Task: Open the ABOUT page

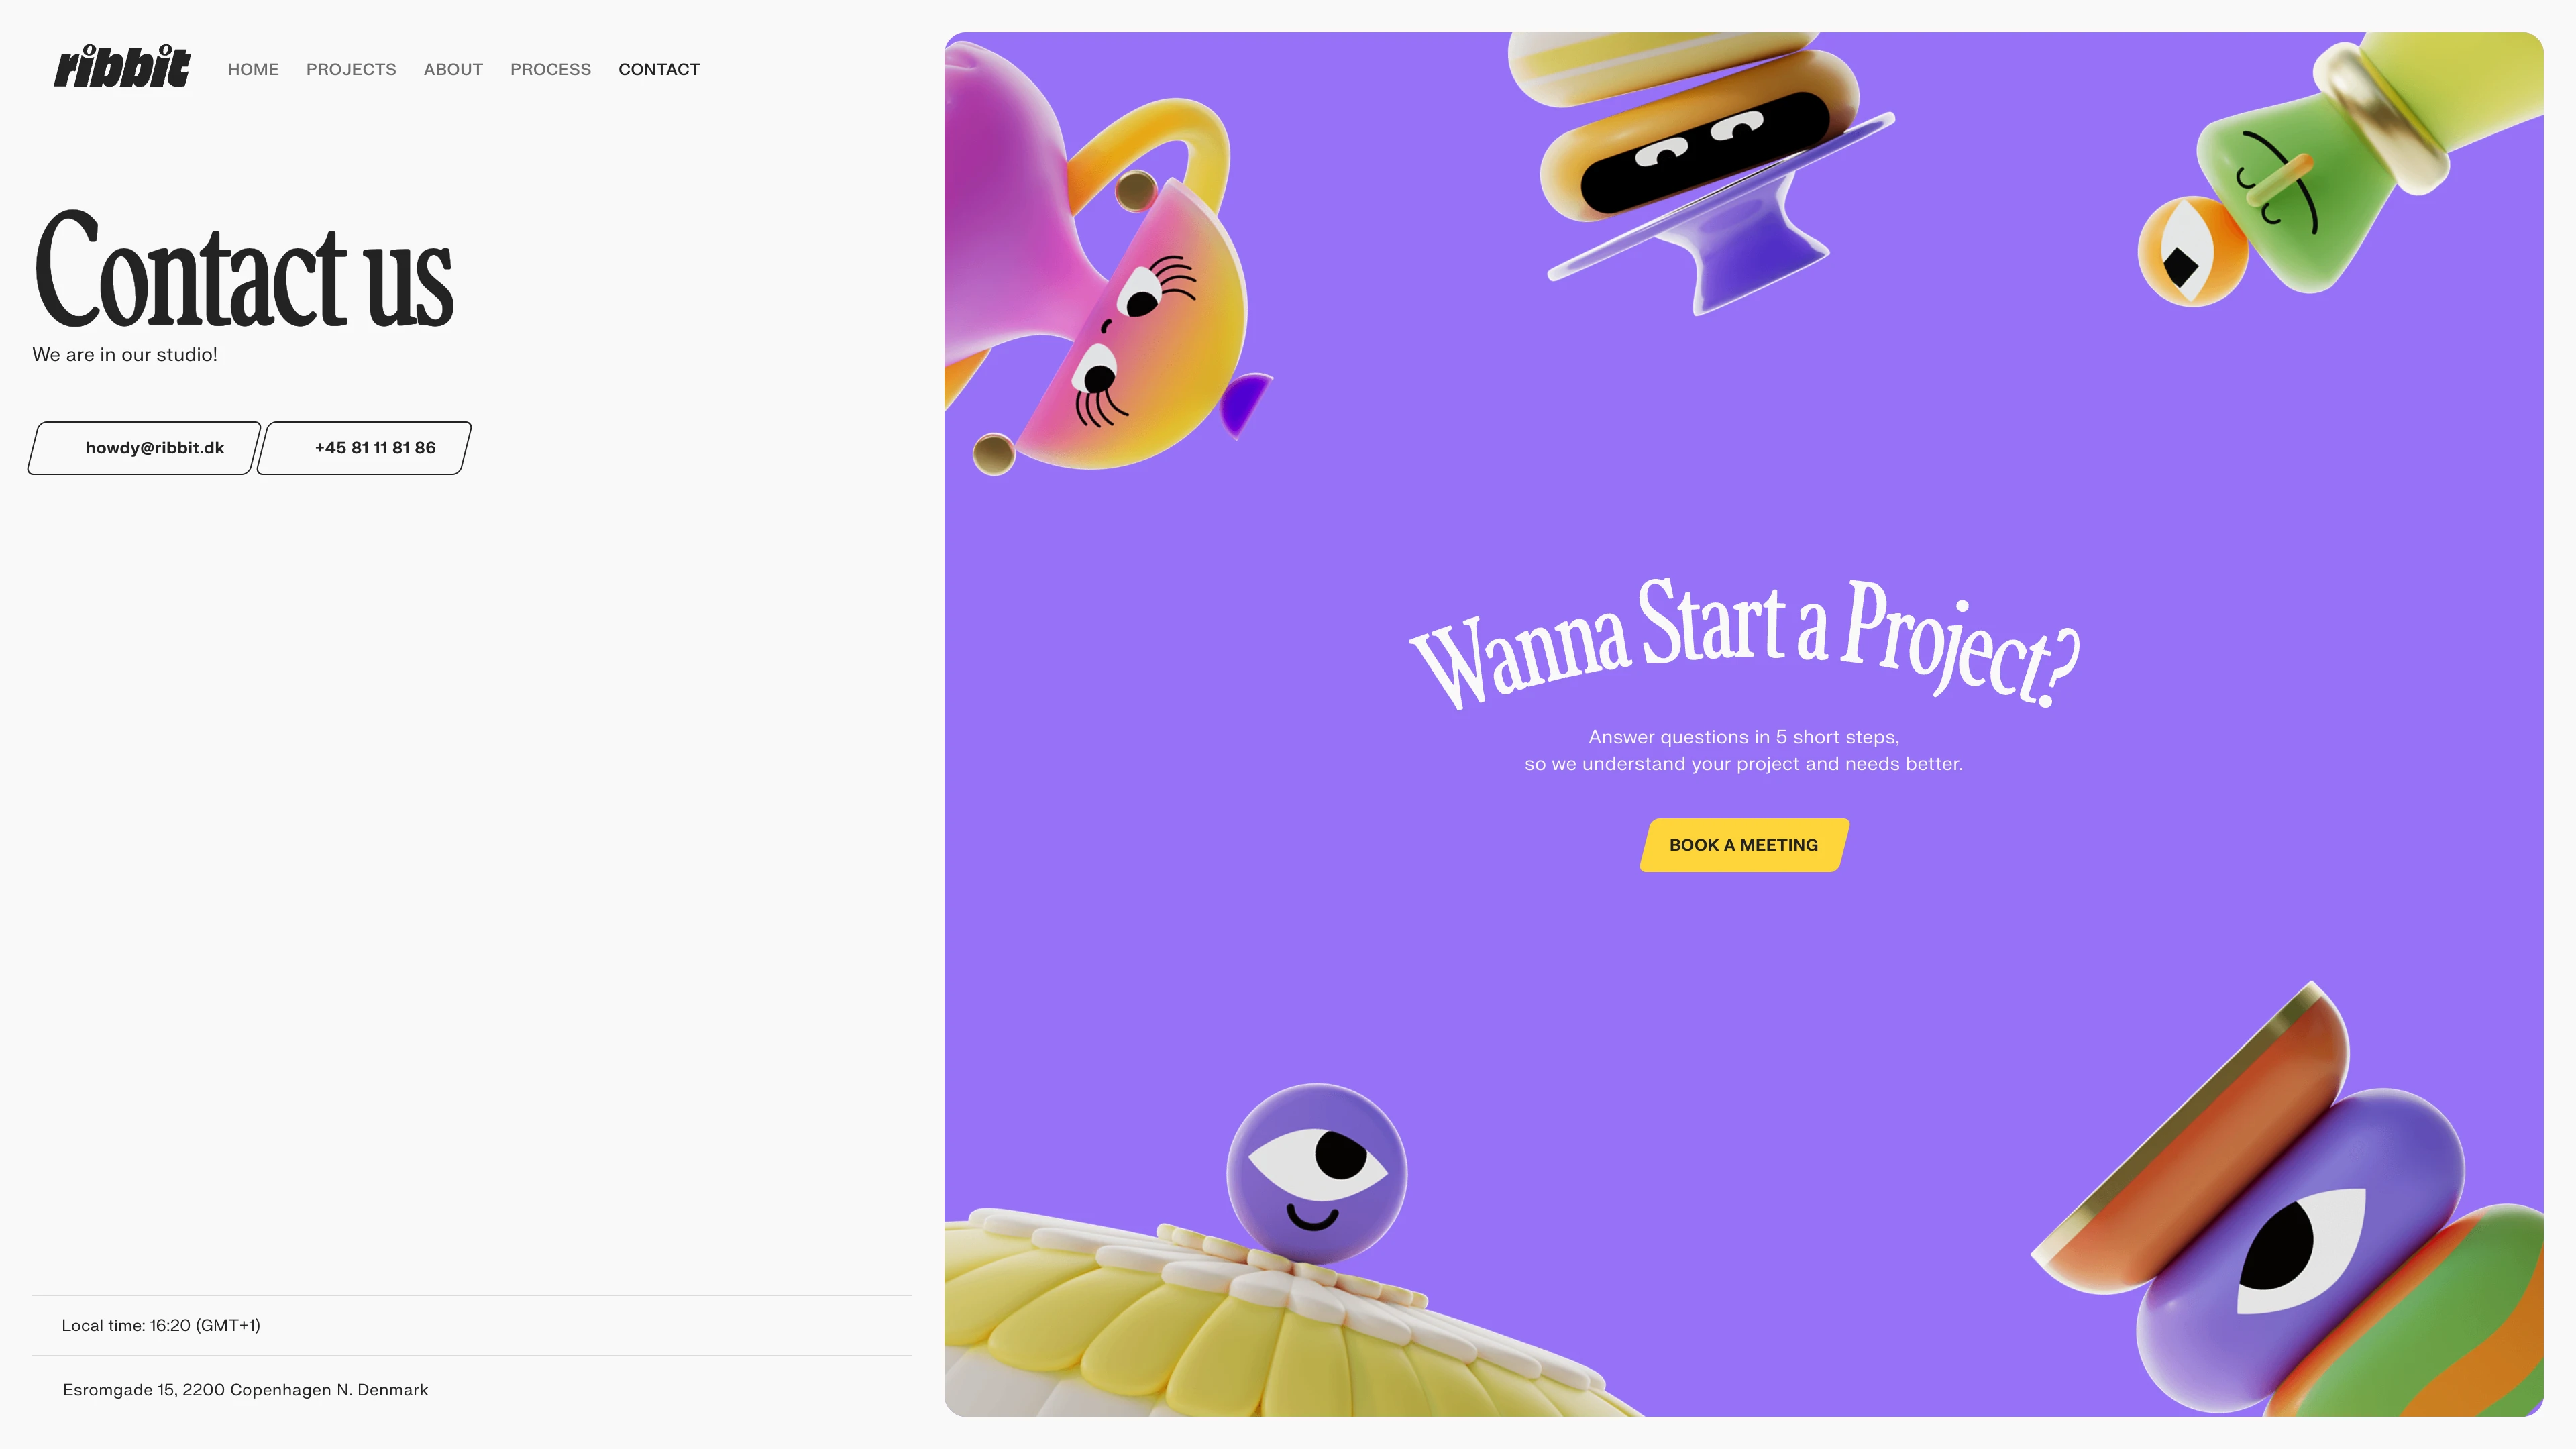Action: [453, 69]
